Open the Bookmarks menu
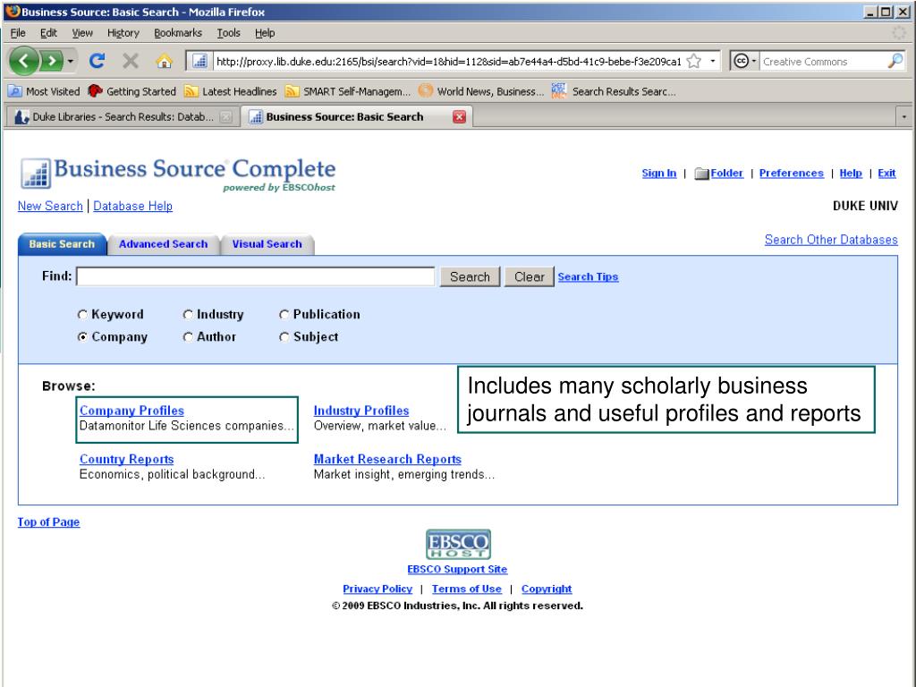 click(178, 33)
